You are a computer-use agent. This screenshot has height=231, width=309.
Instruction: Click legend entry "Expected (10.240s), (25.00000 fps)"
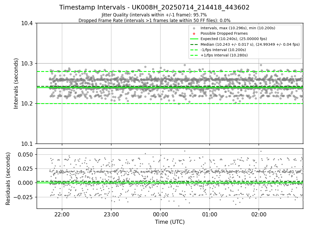point(234,39)
